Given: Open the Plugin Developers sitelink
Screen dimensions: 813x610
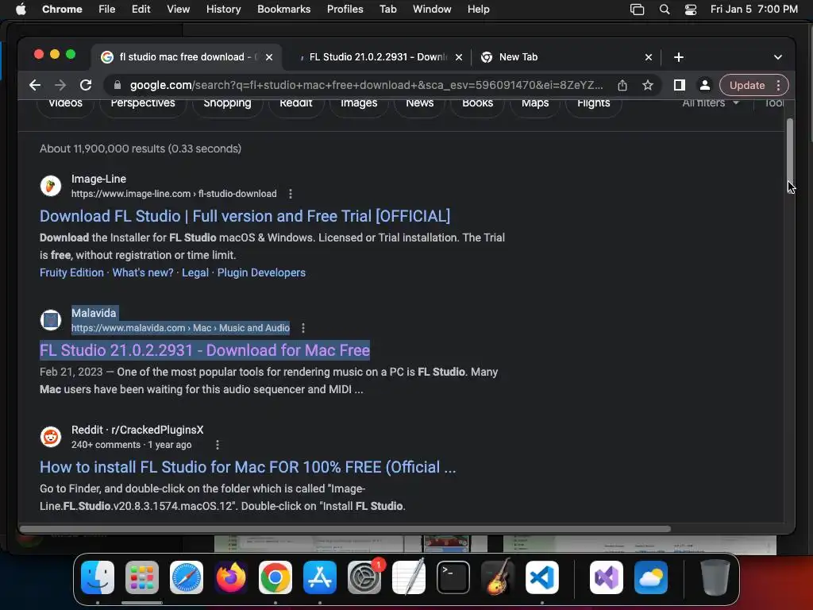Looking at the screenshot, I should [x=261, y=273].
